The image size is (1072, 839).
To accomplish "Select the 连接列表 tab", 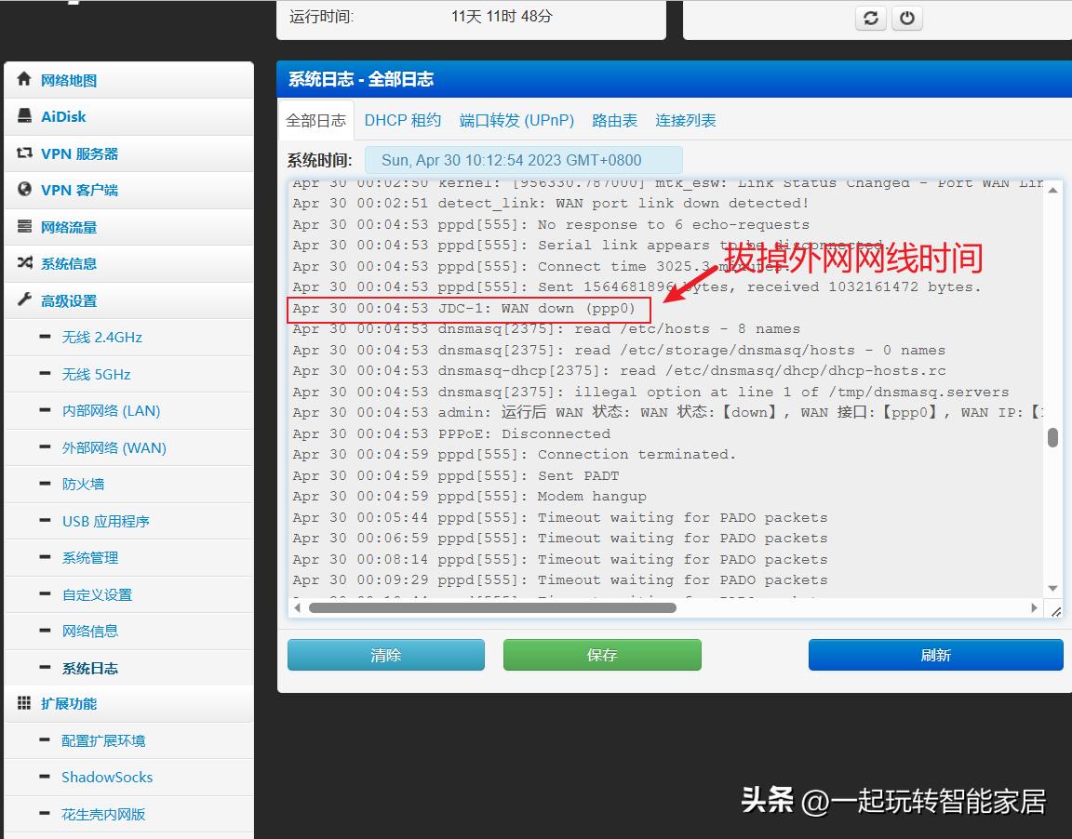I will (x=686, y=120).
